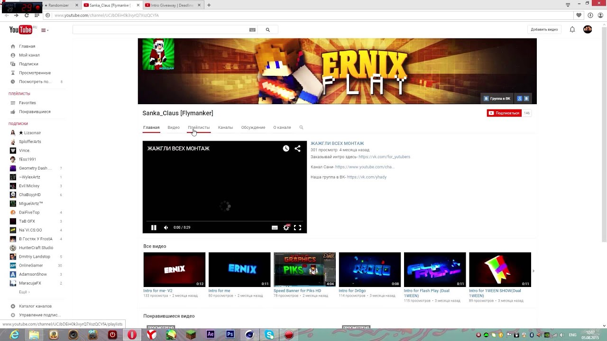Click the channel search magnifier icon
The image size is (607, 341).
point(301,127)
